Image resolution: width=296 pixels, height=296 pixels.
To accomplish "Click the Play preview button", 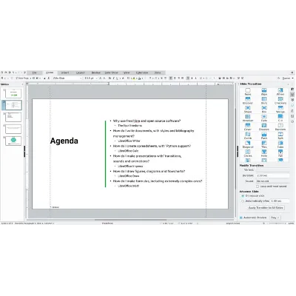I will click(275, 218).
